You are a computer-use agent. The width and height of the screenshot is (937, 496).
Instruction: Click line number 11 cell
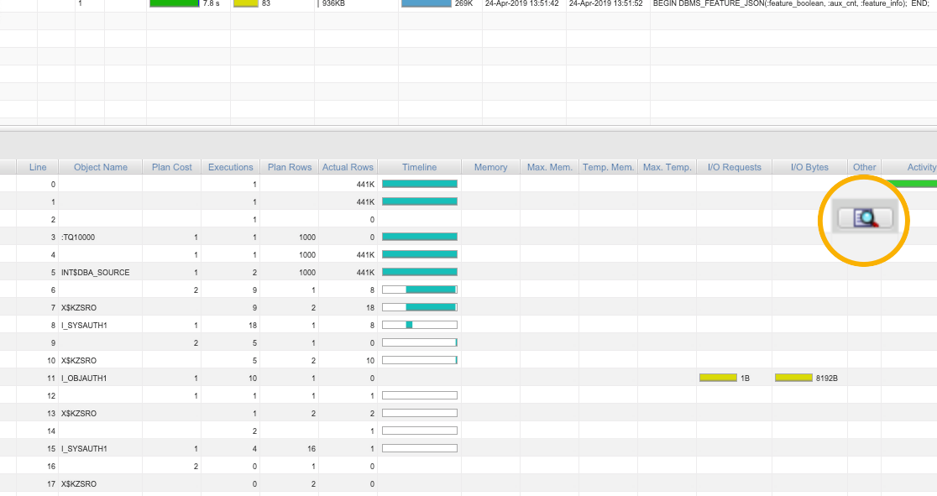[50, 379]
